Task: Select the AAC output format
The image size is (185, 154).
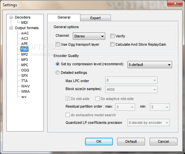Action: click(x=25, y=33)
